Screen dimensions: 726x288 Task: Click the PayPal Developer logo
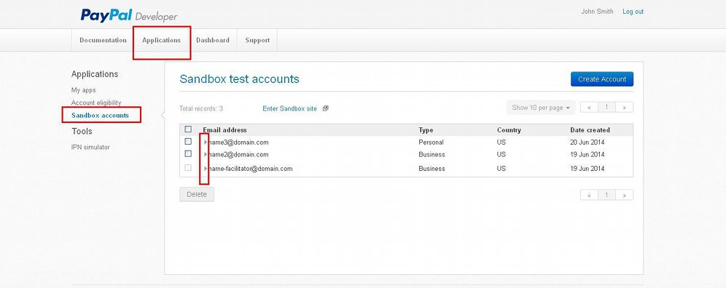[129, 15]
